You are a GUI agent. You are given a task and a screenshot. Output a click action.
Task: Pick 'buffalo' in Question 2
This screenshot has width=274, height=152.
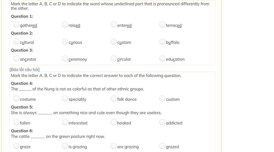[162, 41]
